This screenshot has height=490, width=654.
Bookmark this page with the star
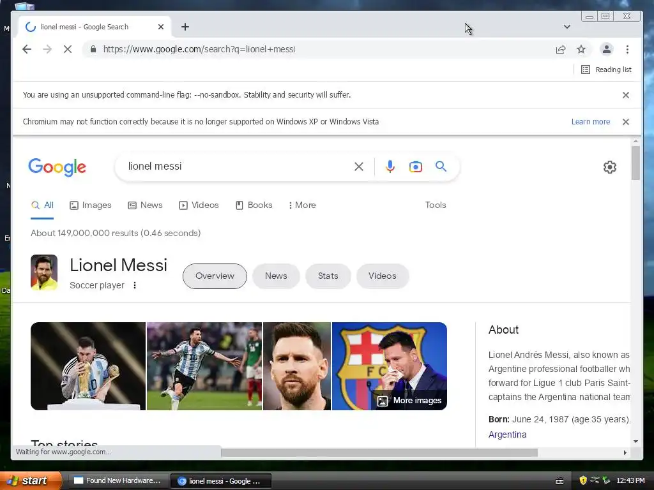[x=581, y=50]
